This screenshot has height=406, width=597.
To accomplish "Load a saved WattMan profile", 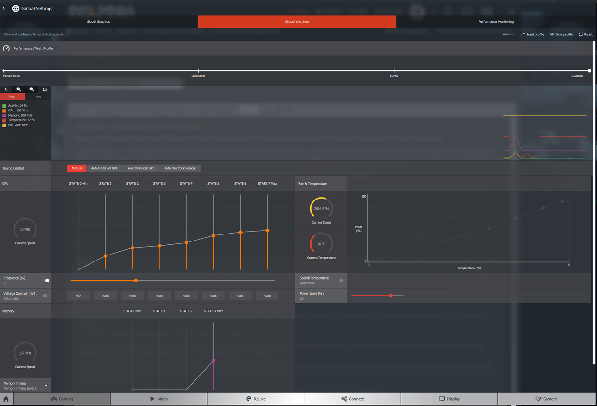I will point(533,34).
